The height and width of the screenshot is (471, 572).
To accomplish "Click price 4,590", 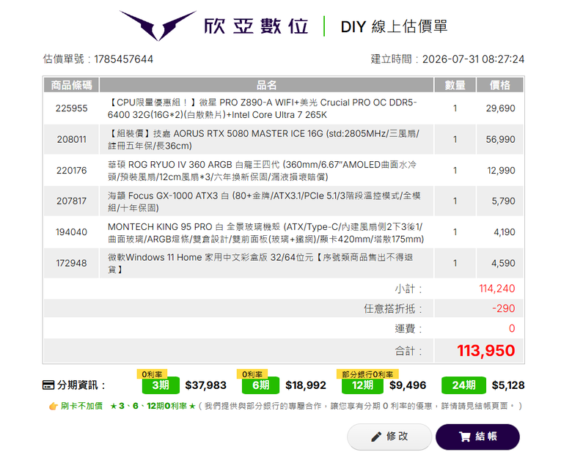I will point(503,263).
